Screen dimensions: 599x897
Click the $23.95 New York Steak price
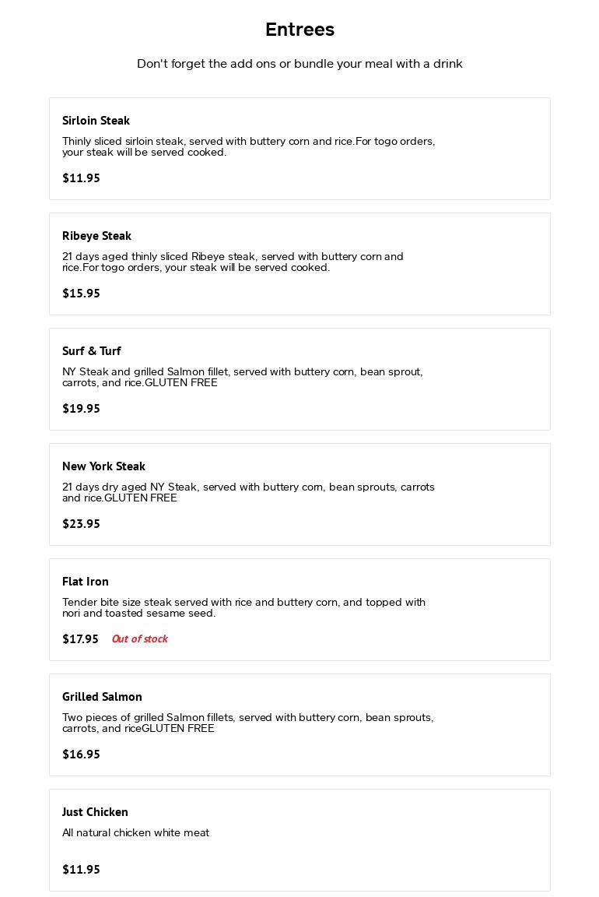click(x=81, y=524)
